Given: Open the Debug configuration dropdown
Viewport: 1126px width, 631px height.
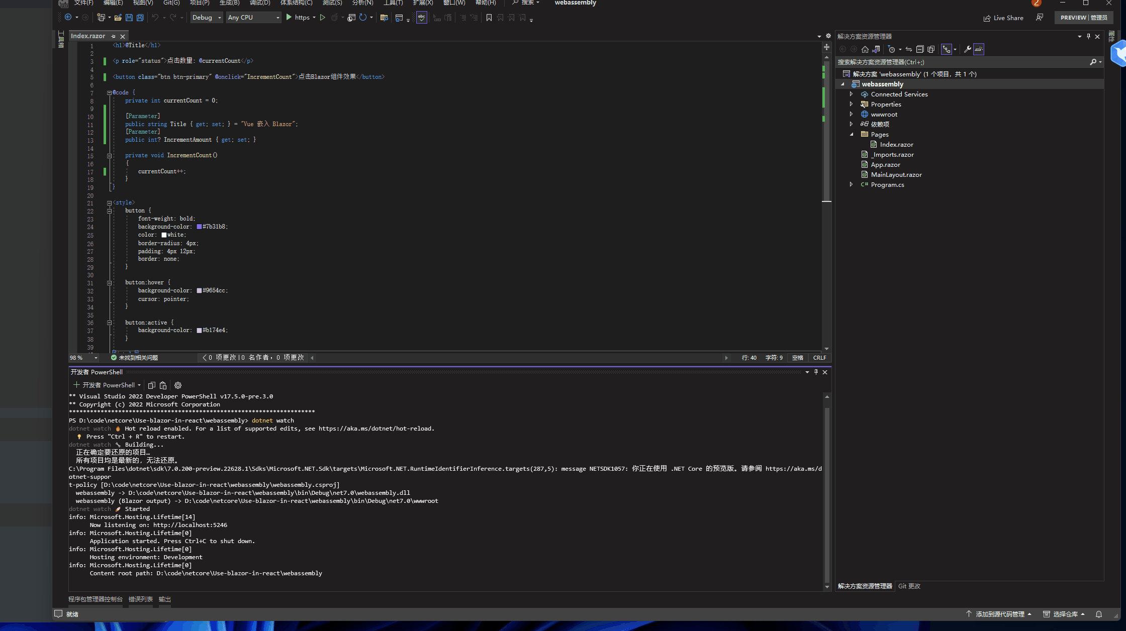Looking at the screenshot, I should click(207, 18).
